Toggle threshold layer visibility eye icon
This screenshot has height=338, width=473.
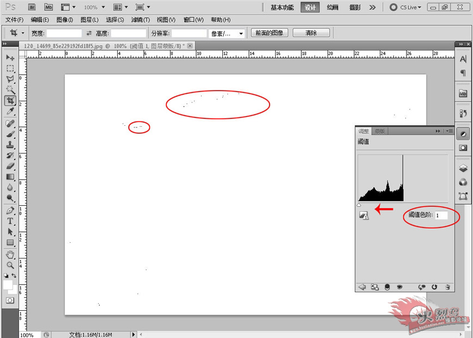399,287
